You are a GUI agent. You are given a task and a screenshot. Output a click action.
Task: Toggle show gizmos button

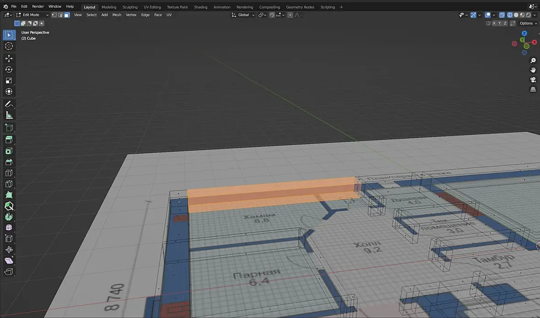tap(474, 15)
